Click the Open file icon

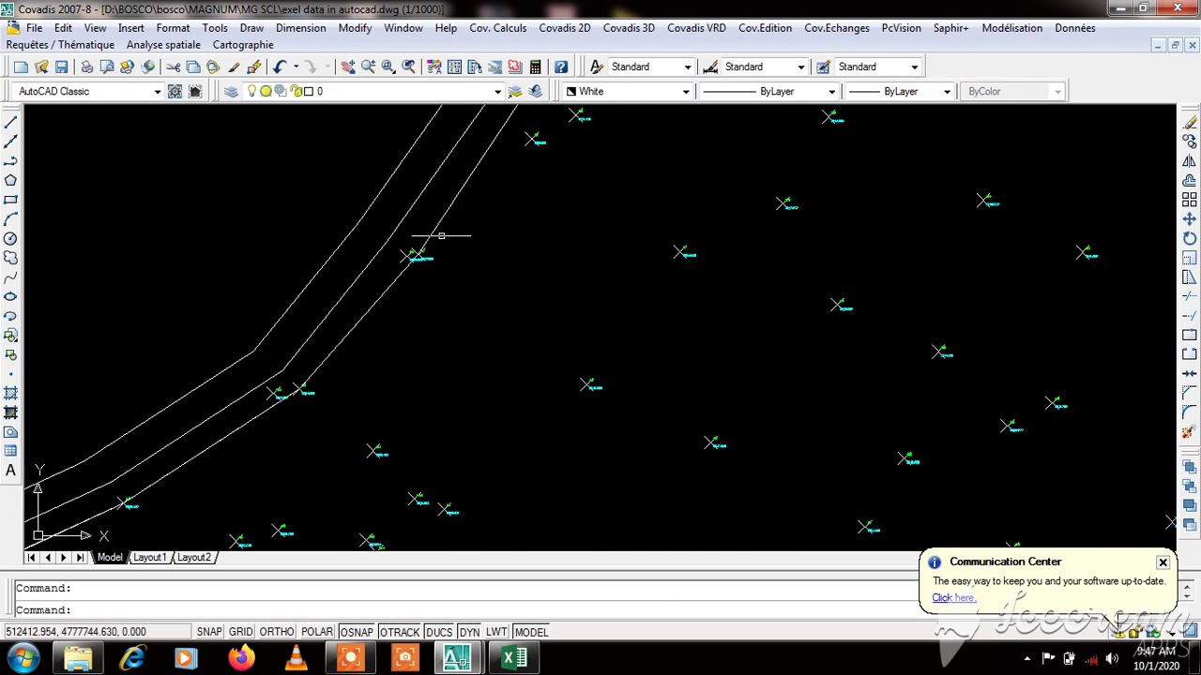[x=41, y=67]
